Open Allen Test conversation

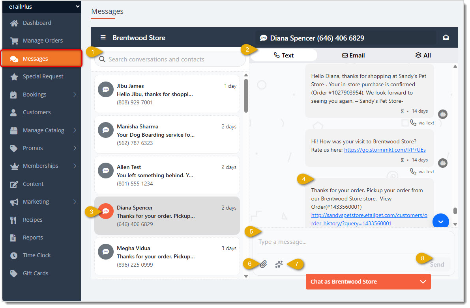click(x=167, y=175)
